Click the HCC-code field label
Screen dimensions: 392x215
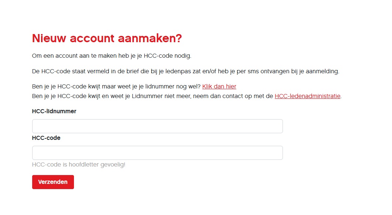pyautogui.click(x=46, y=138)
